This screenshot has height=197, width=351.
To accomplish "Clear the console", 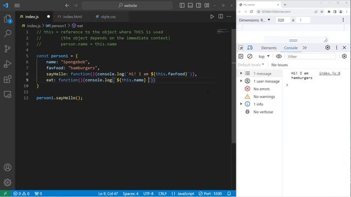I will point(250,56).
